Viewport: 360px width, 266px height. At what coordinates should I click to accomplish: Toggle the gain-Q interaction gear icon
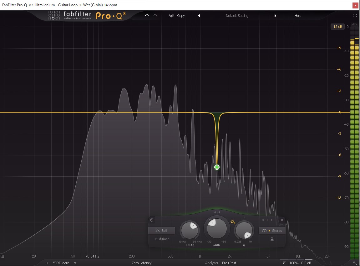(233, 222)
